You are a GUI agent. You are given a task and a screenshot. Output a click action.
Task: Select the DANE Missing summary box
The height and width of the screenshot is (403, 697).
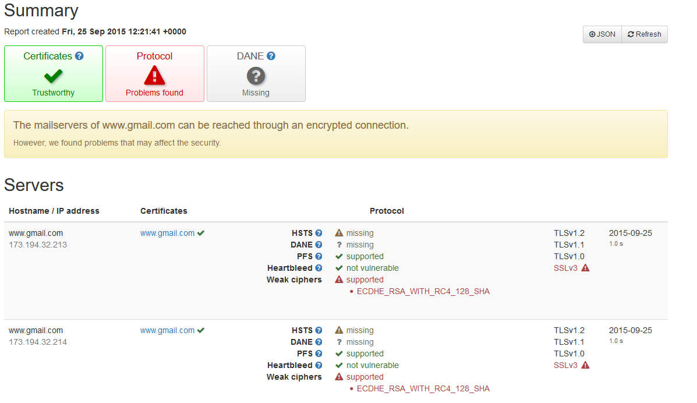pos(256,74)
